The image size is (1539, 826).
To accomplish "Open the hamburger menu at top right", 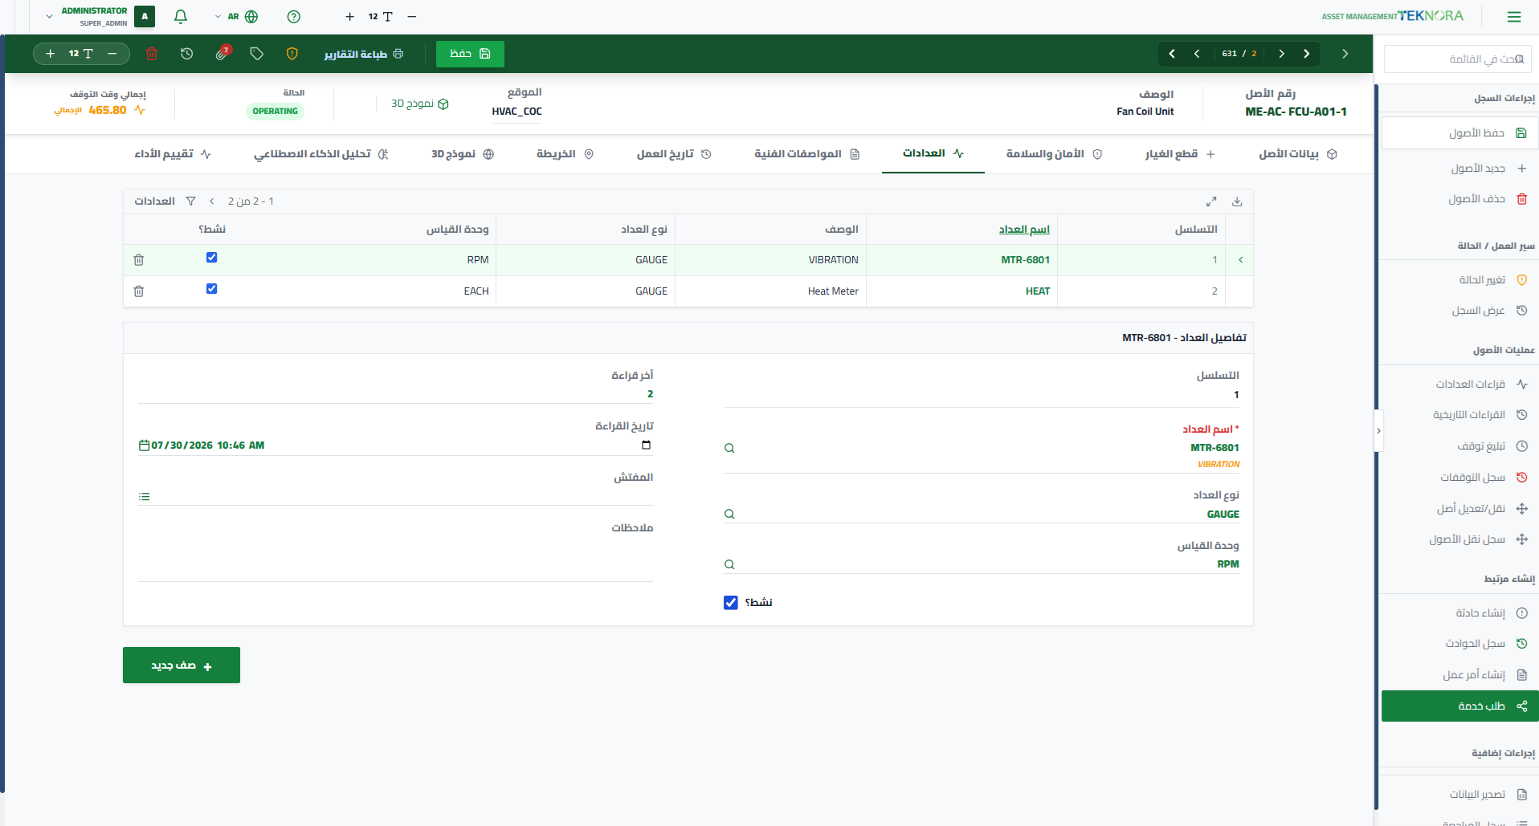I will [x=1514, y=16].
